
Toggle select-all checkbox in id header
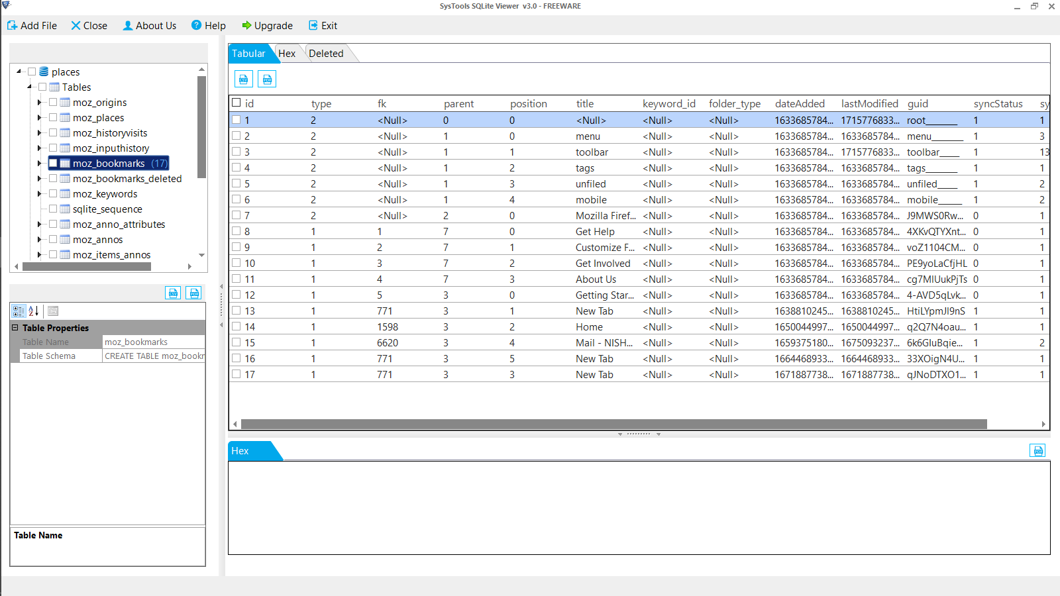(236, 103)
